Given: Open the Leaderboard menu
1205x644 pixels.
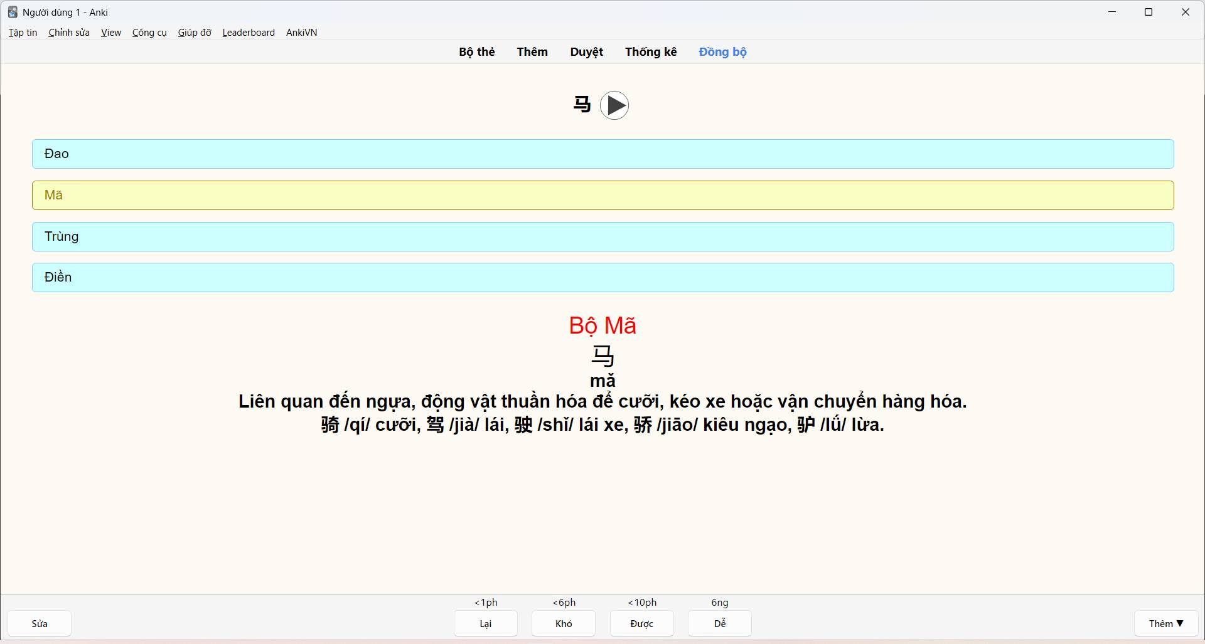Looking at the screenshot, I should tap(249, 33).
